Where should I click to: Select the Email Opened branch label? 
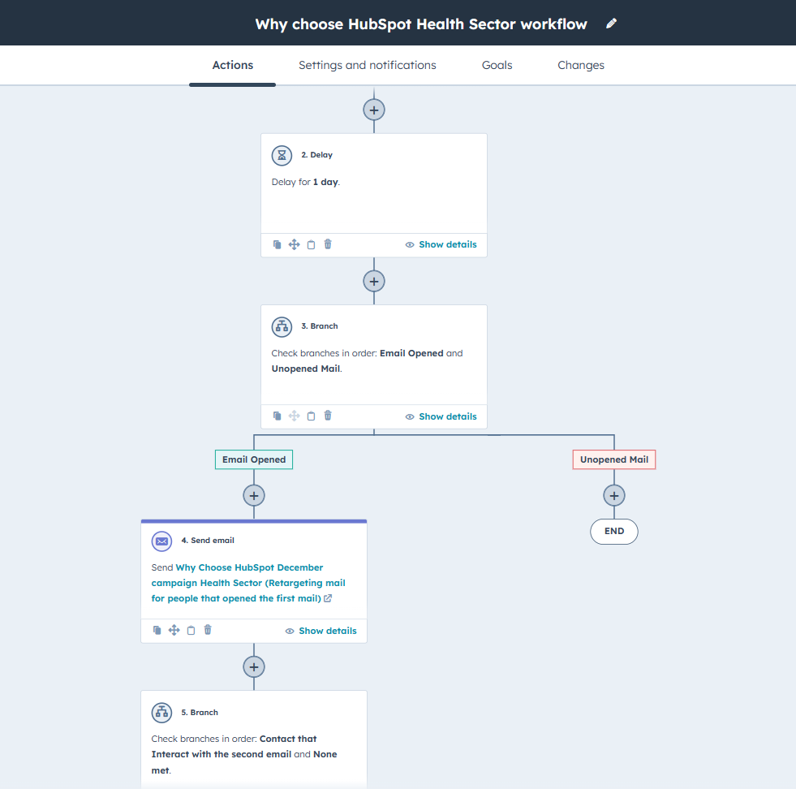254,459
